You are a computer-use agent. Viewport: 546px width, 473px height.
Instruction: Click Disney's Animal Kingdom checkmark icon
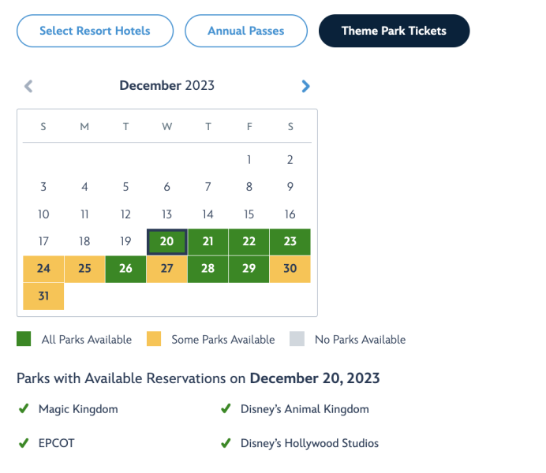(225, 409)
